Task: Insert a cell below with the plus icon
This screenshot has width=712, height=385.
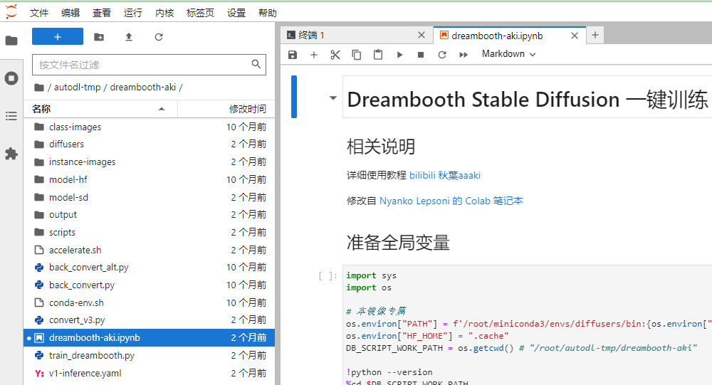Action: (314, 55)
